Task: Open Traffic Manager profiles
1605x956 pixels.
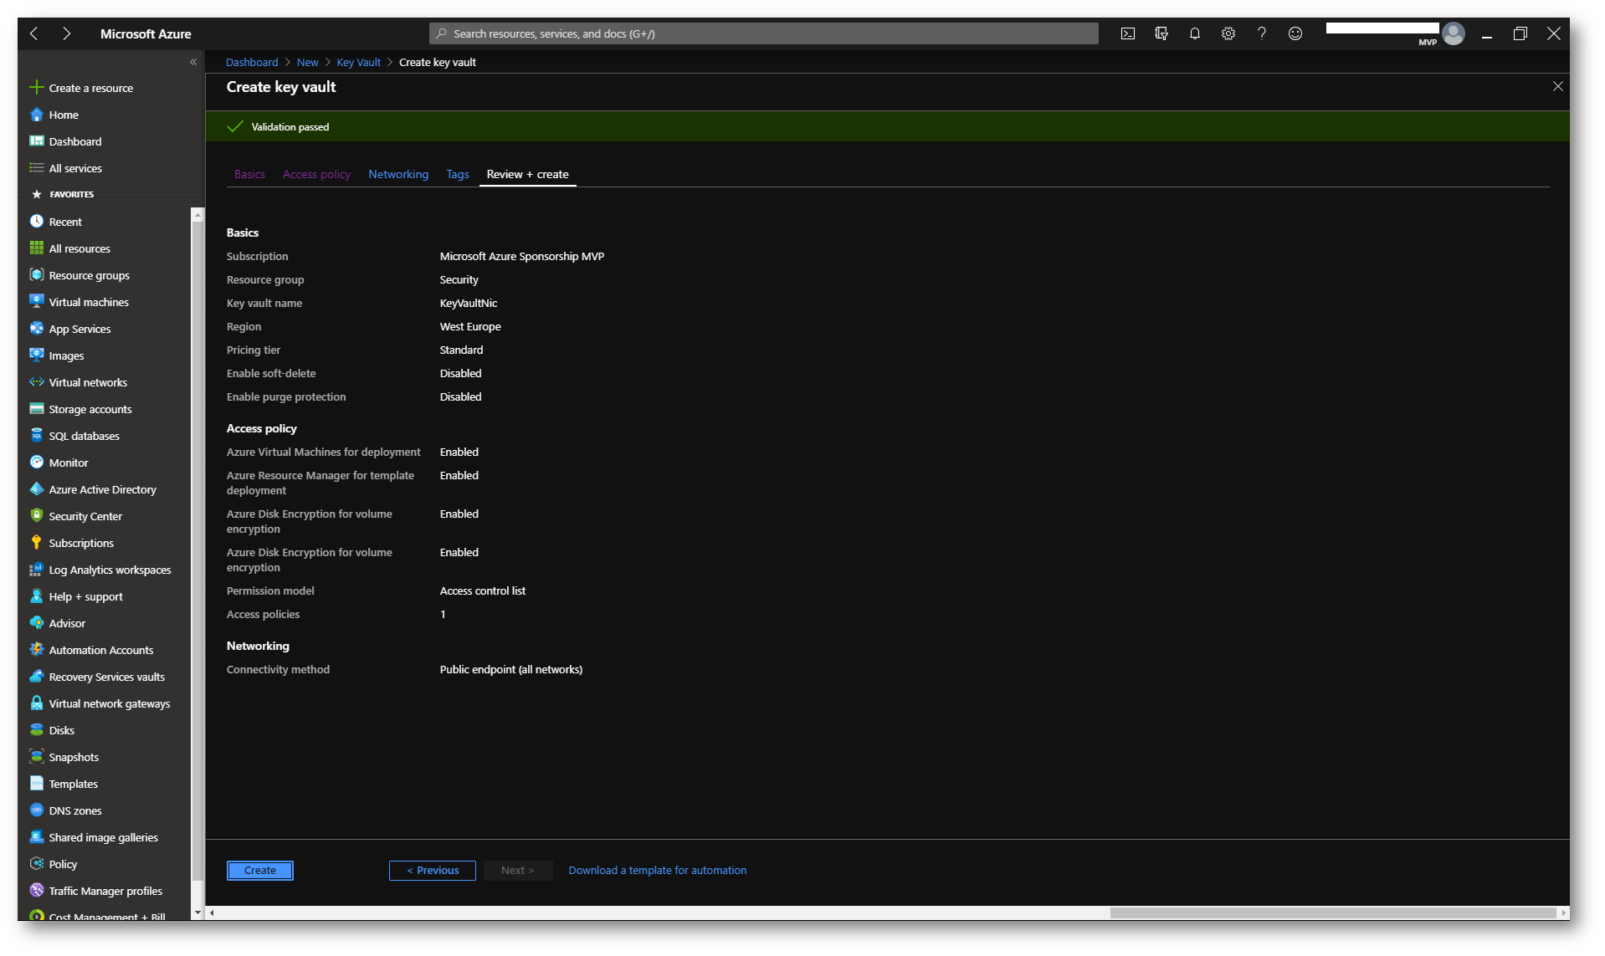Action: [105, 891]
